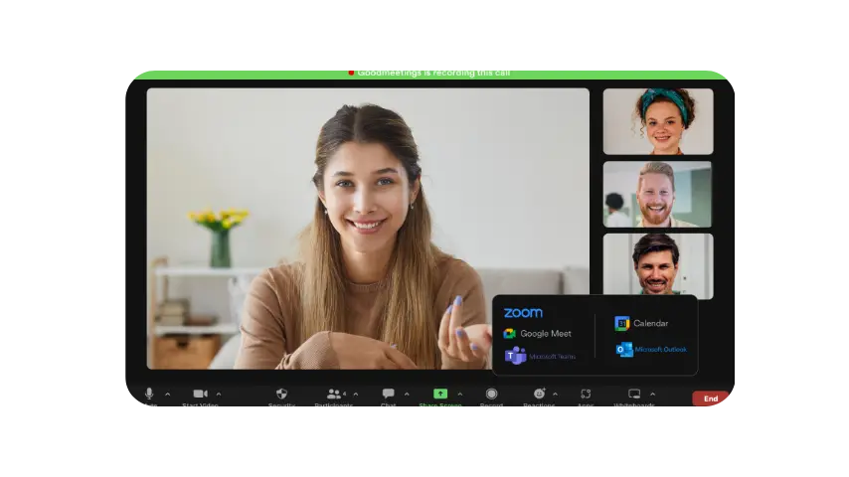Select thumbnail of woman with green headband

tap(658, 121)
